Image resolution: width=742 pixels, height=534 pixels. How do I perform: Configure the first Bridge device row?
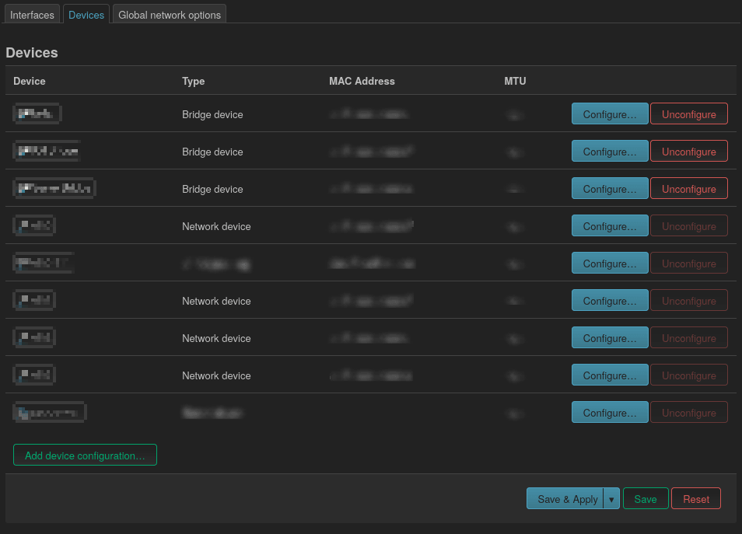(609, 114)
